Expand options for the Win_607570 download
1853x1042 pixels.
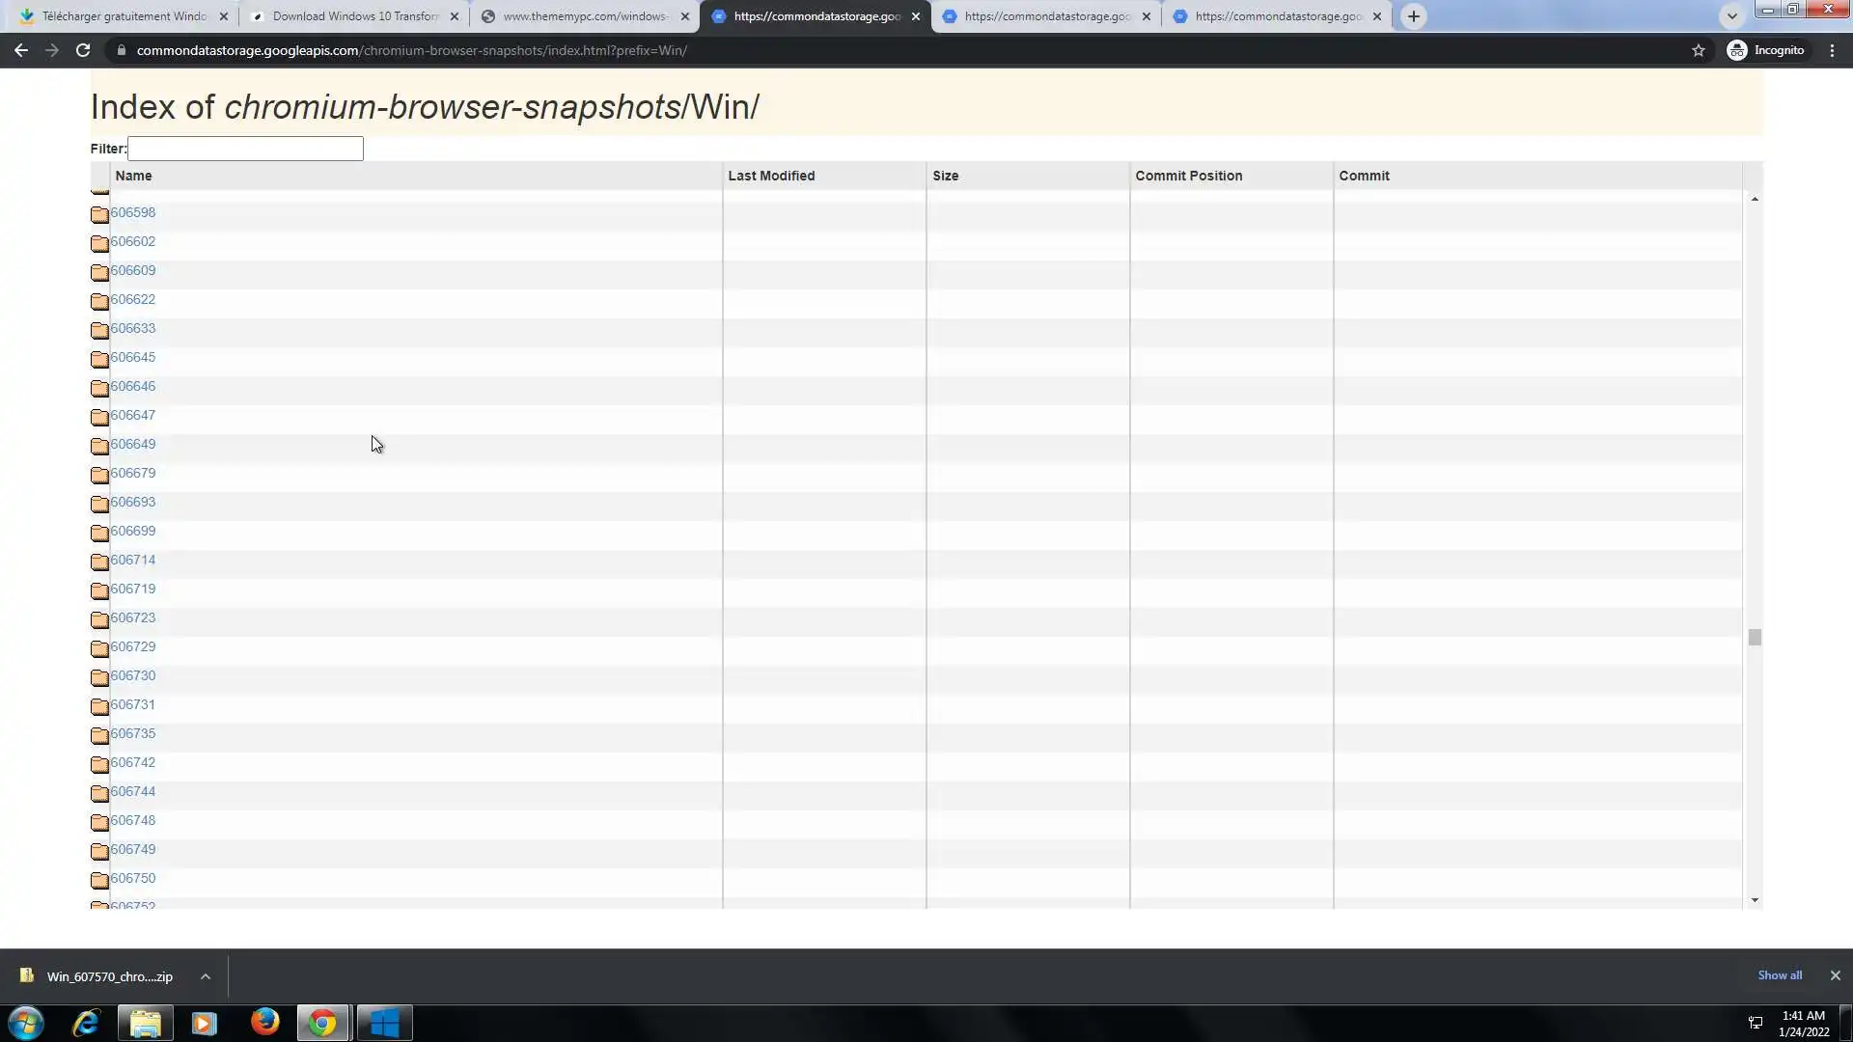click(x=206, y=976)
